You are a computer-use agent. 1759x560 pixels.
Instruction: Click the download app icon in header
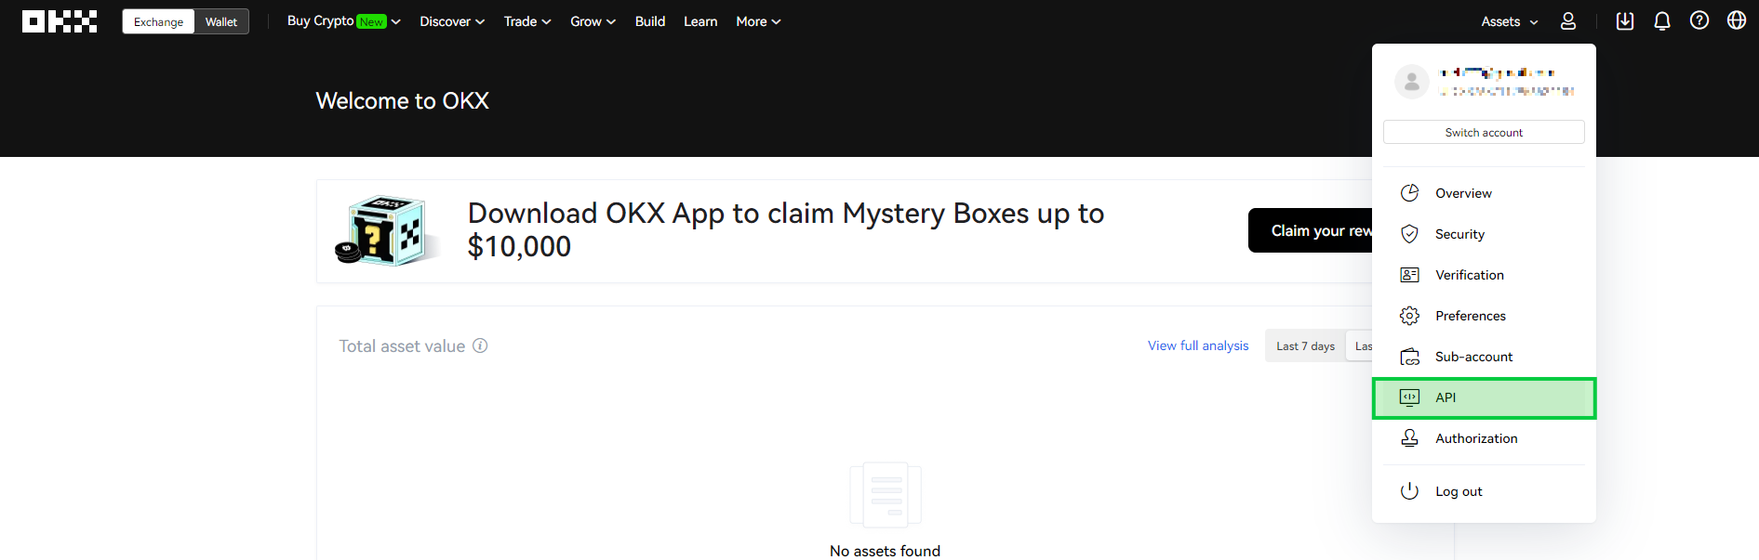point(1625,21)
